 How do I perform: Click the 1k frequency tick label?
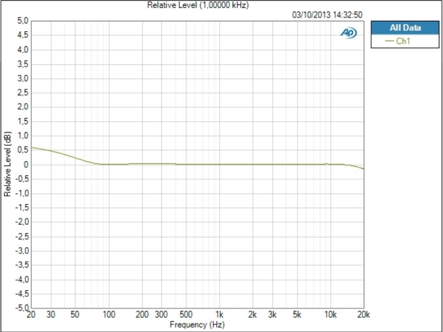pos(220,314)
